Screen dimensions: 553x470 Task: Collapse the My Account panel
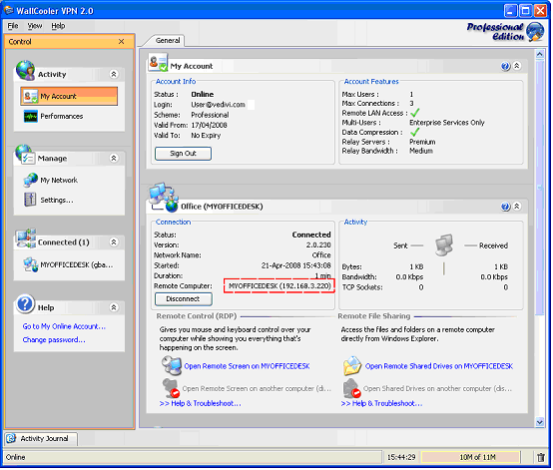[517, 66]
